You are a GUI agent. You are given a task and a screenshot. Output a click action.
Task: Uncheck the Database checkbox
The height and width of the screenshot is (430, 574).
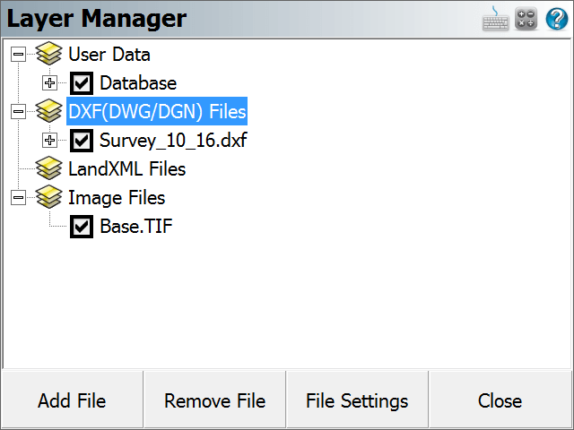pyautogui.click(x=82, y=83)
